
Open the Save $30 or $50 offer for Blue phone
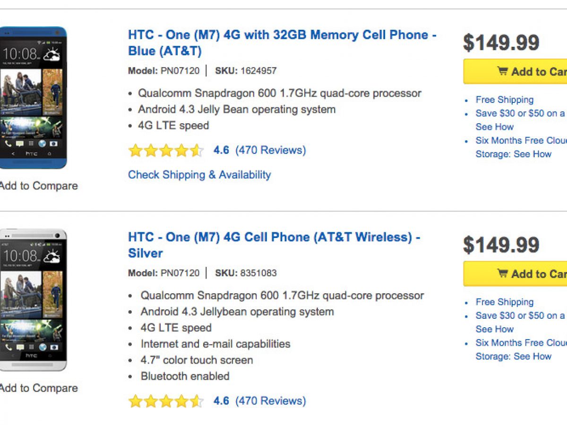coord(520,114)
